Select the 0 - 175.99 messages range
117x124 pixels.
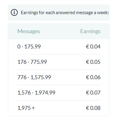coord(29,47)
